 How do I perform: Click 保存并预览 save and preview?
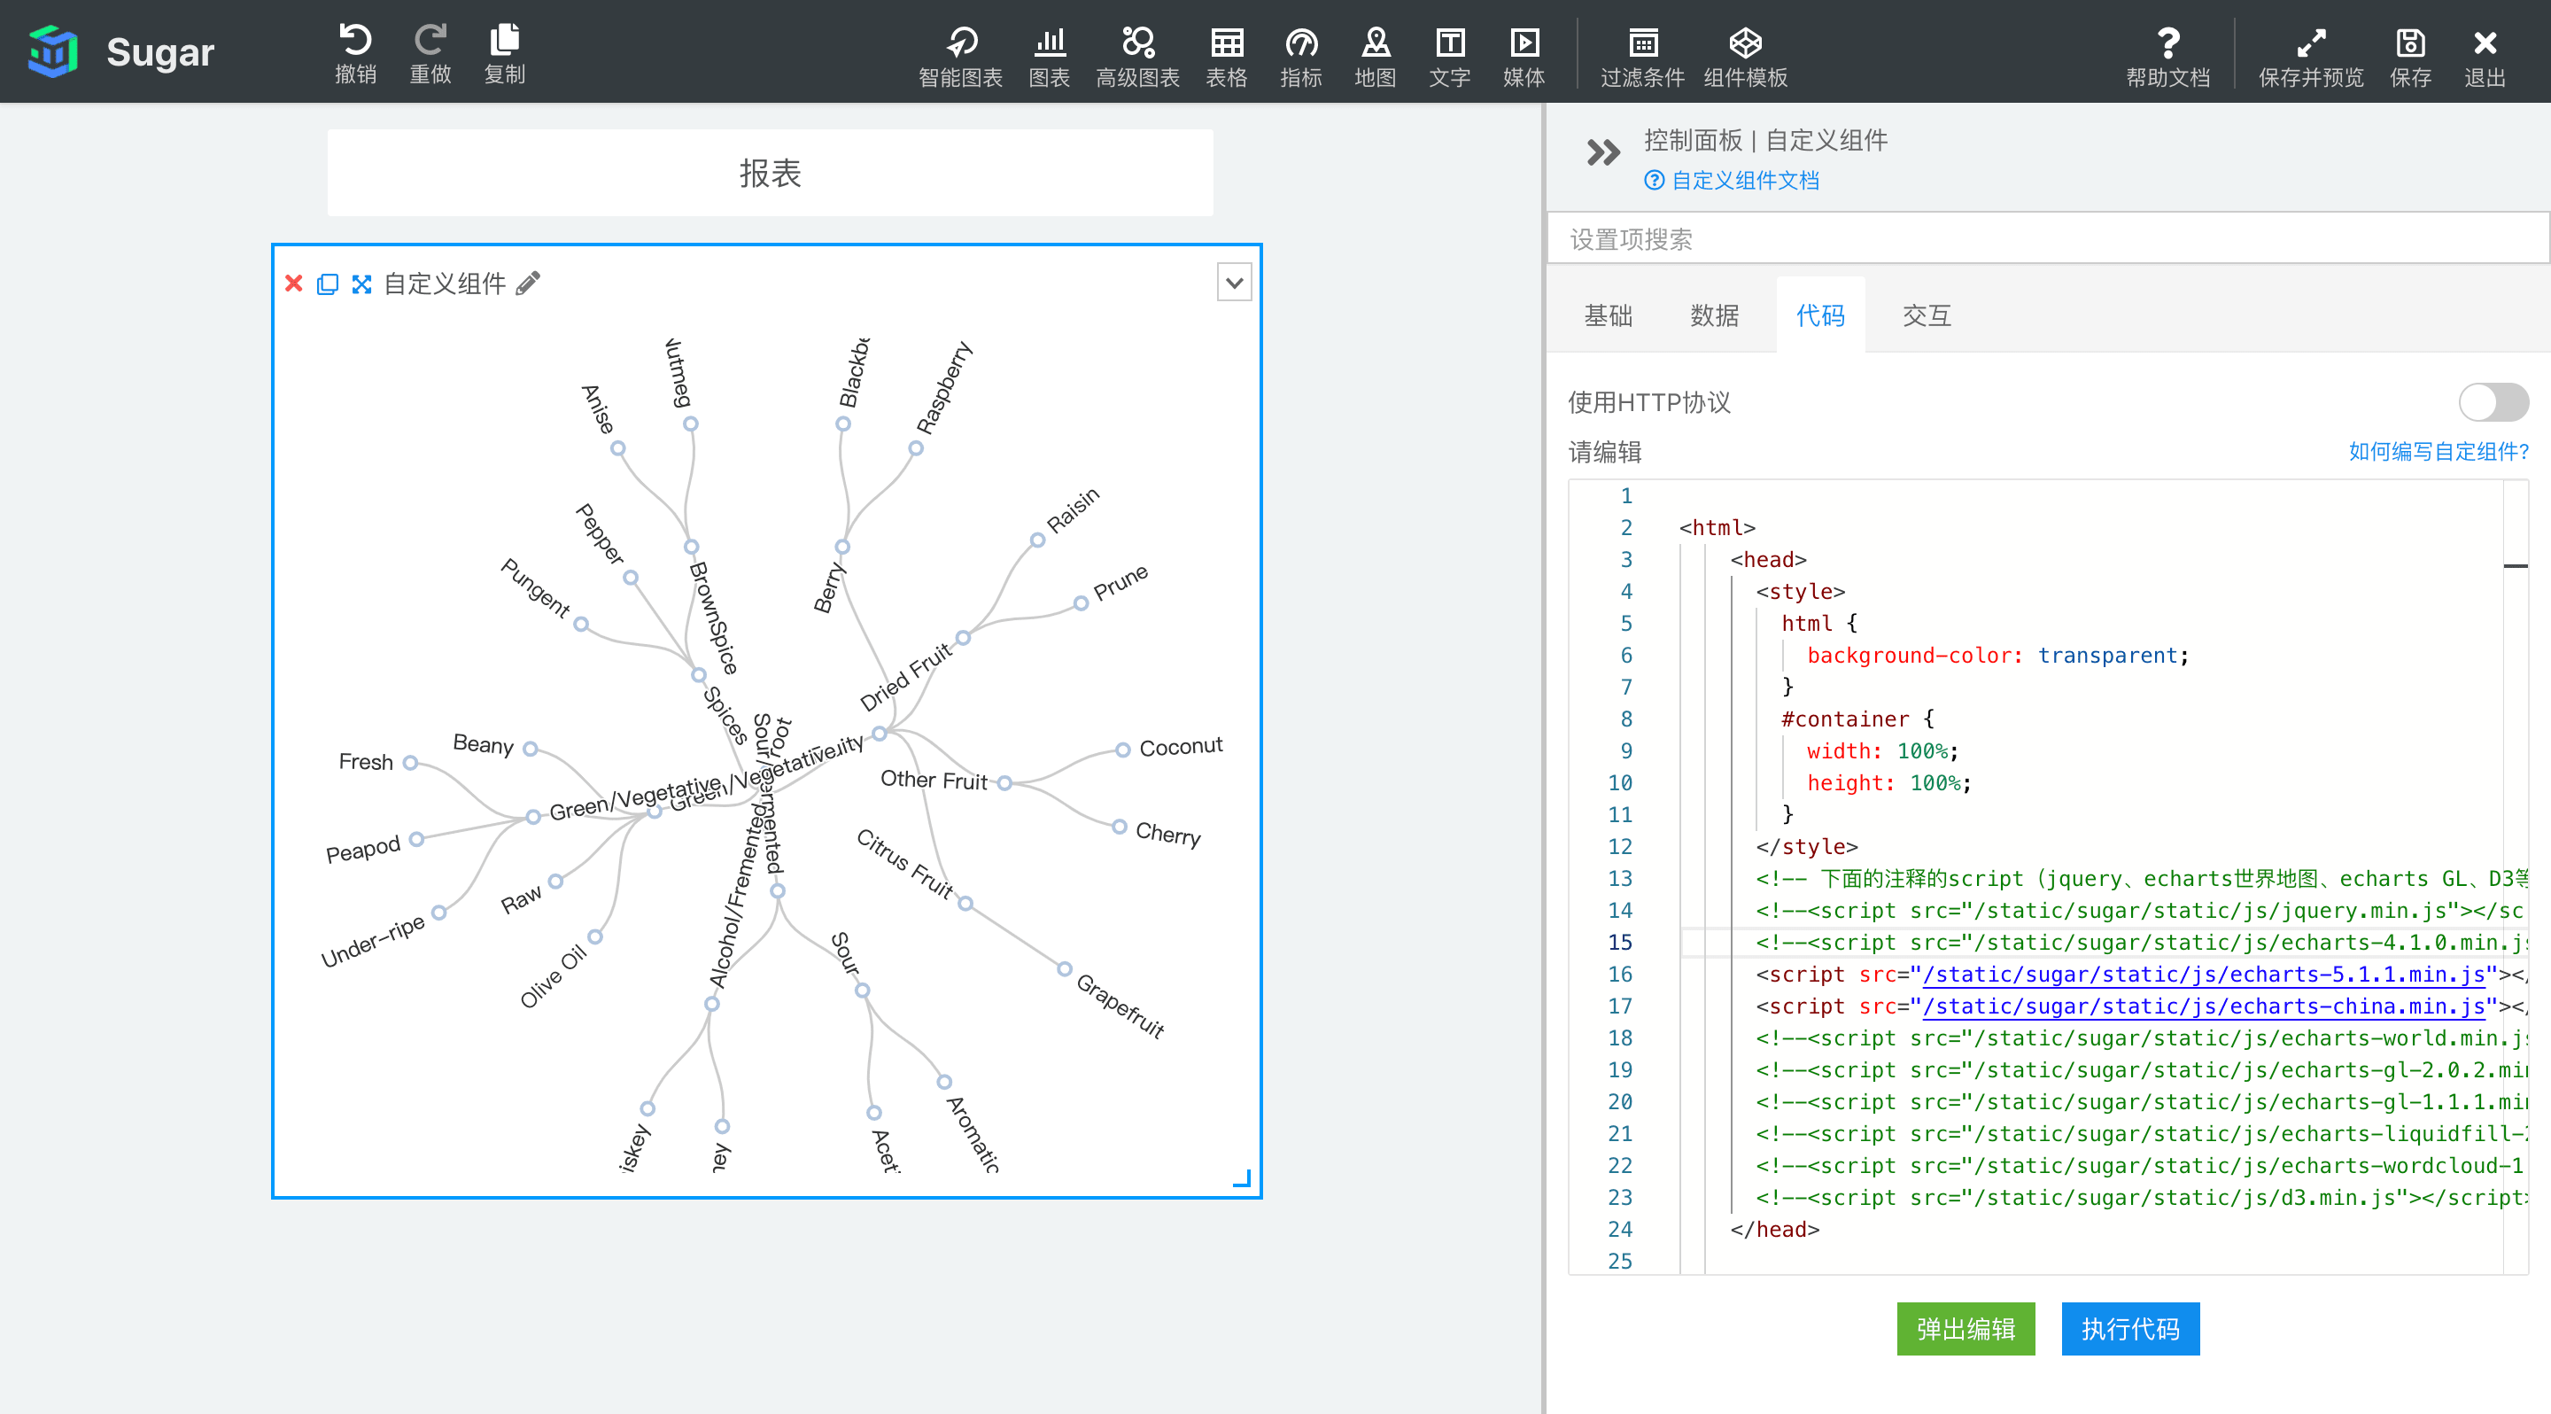(x=2310, y=57)
